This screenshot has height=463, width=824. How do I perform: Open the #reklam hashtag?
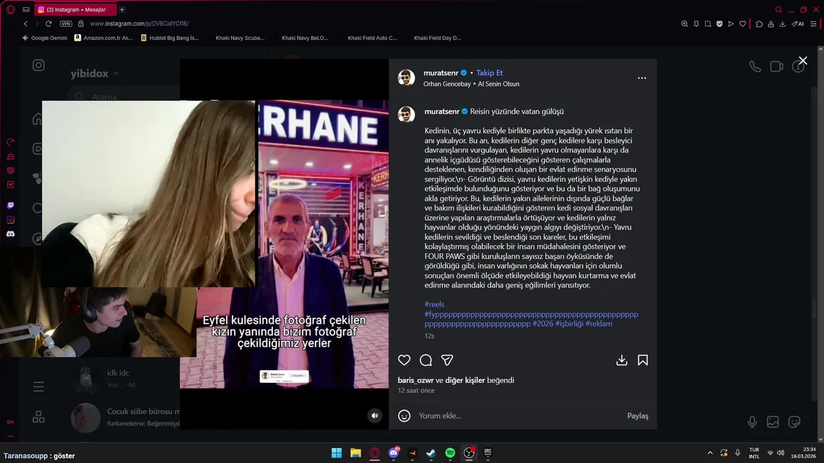pos(599,323)
